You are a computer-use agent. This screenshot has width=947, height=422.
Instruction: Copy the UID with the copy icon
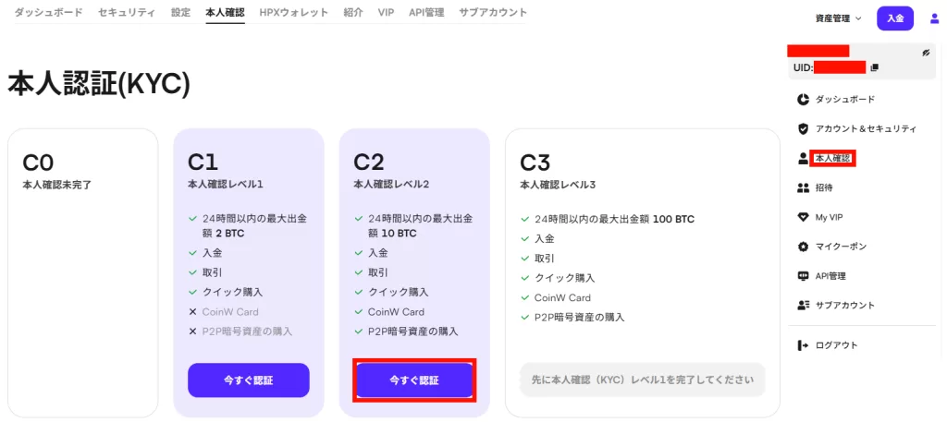875,67
